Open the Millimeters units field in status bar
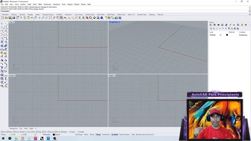Viewport: 251px width, 141px height. pos(47,135)
